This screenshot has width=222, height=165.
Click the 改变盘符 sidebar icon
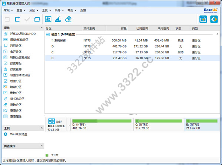point(6,69)
